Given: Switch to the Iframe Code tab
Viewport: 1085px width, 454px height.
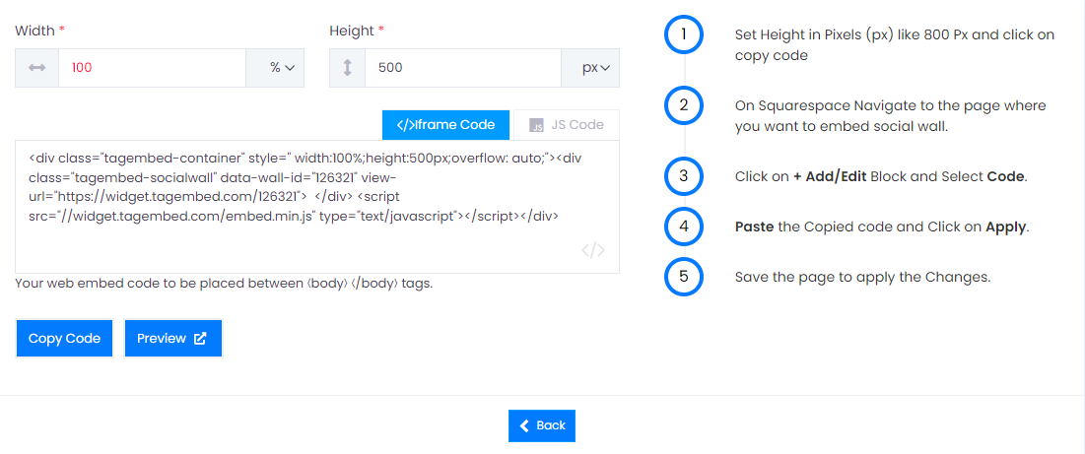Looking at the screenshot, I should 446,125.
